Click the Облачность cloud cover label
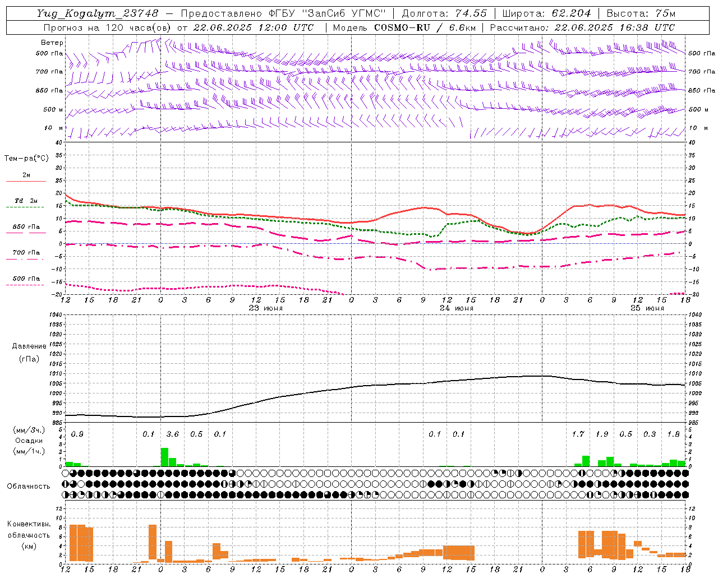Screen dimensions: 718x574 (x=29, y=487)
